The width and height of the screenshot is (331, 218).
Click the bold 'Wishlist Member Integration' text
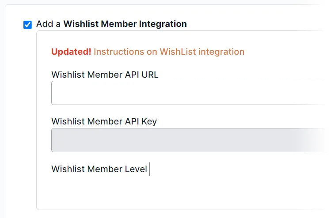(125, 24)
